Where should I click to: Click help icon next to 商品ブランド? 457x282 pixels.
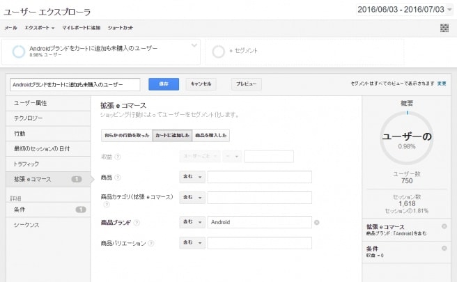tap(137, 223)
